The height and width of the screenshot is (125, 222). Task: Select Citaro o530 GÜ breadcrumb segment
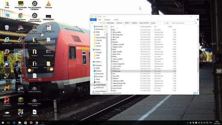144,23
